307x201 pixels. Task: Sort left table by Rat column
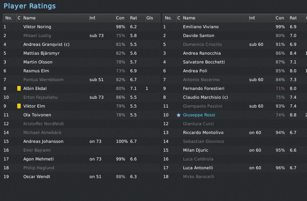(134, 18)
